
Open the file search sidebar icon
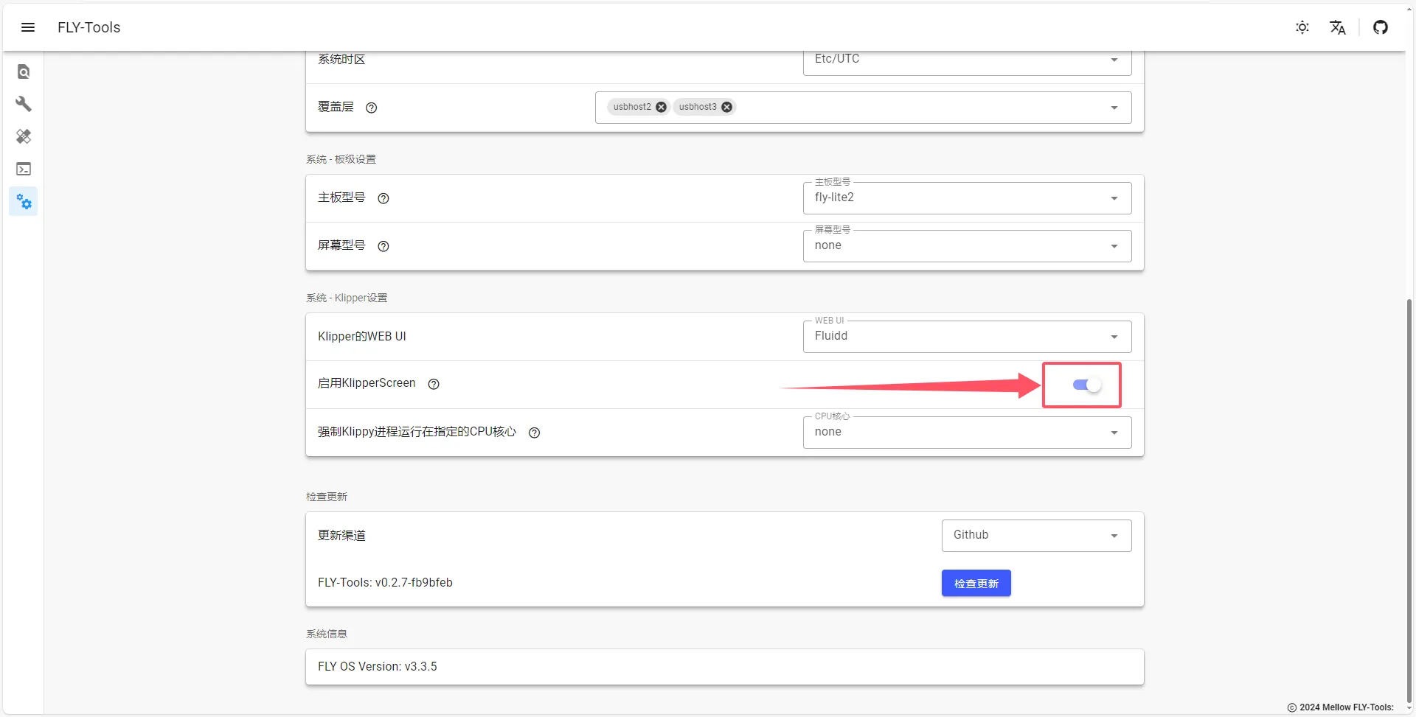24,71
